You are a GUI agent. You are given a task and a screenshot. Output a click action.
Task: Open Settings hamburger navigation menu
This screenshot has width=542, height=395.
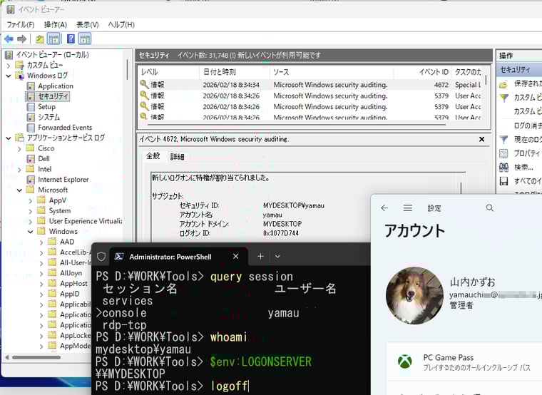pyautogui.click(x=408, y=208)
